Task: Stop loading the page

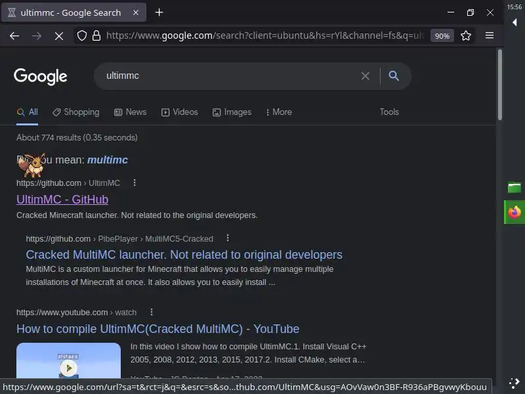Action: pos(59,36)
